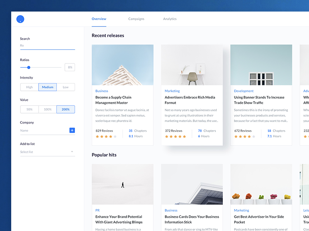Click the Search input field
This screenshot has width=309, height=231.
point(47,45)
